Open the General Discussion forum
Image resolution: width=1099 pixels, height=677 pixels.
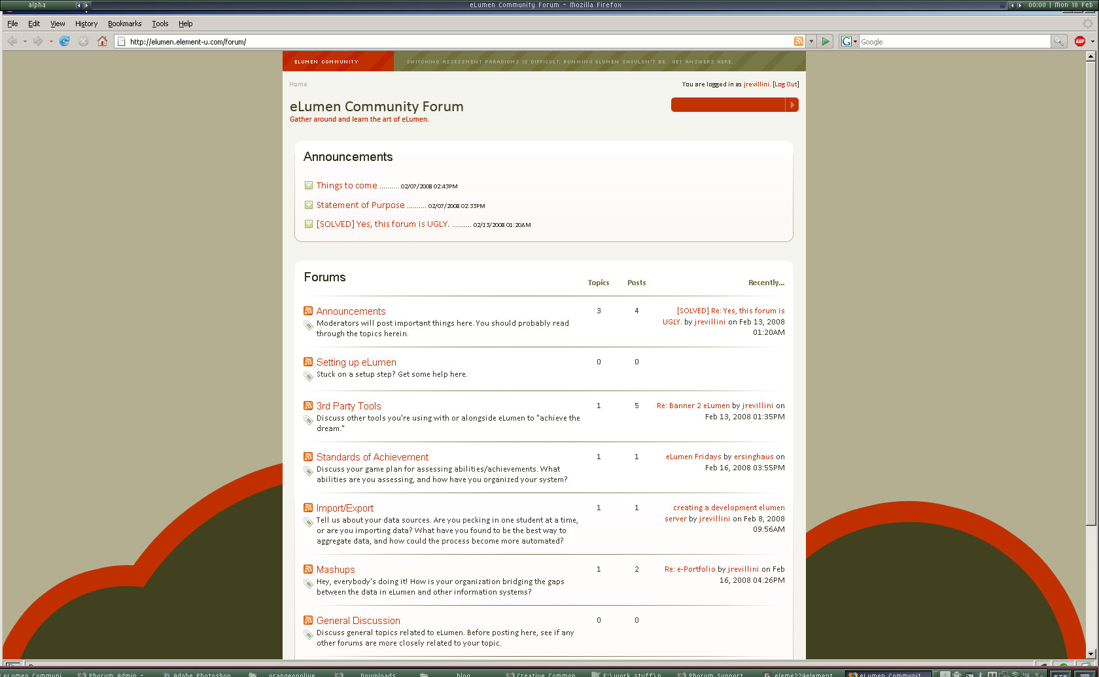tap(358, 621)
